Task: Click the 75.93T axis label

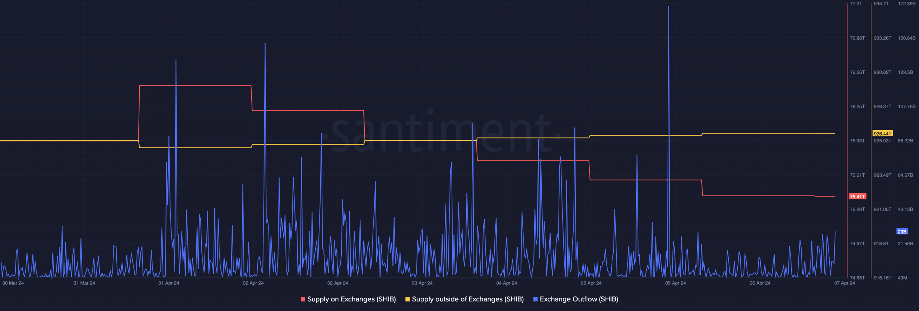Action: [x=857, y=141]
